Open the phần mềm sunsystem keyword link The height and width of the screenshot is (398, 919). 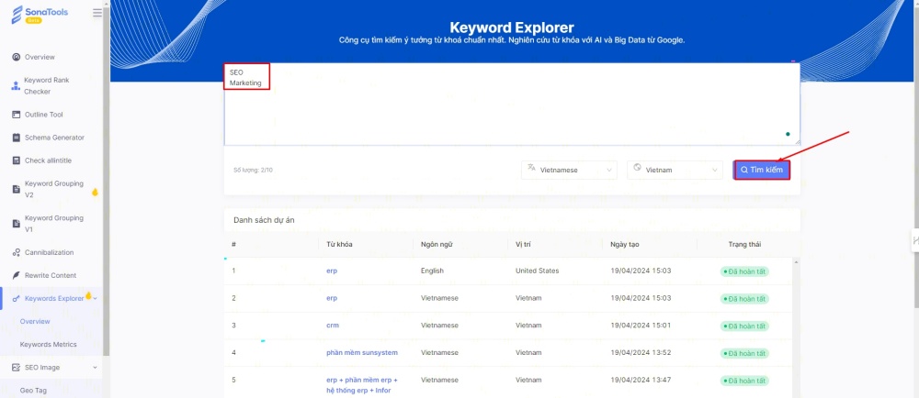[359, 352]
